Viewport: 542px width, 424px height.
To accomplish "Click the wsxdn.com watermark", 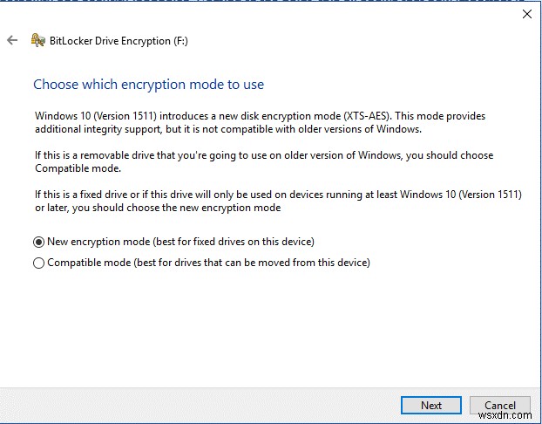I will (x=514, y=417).
